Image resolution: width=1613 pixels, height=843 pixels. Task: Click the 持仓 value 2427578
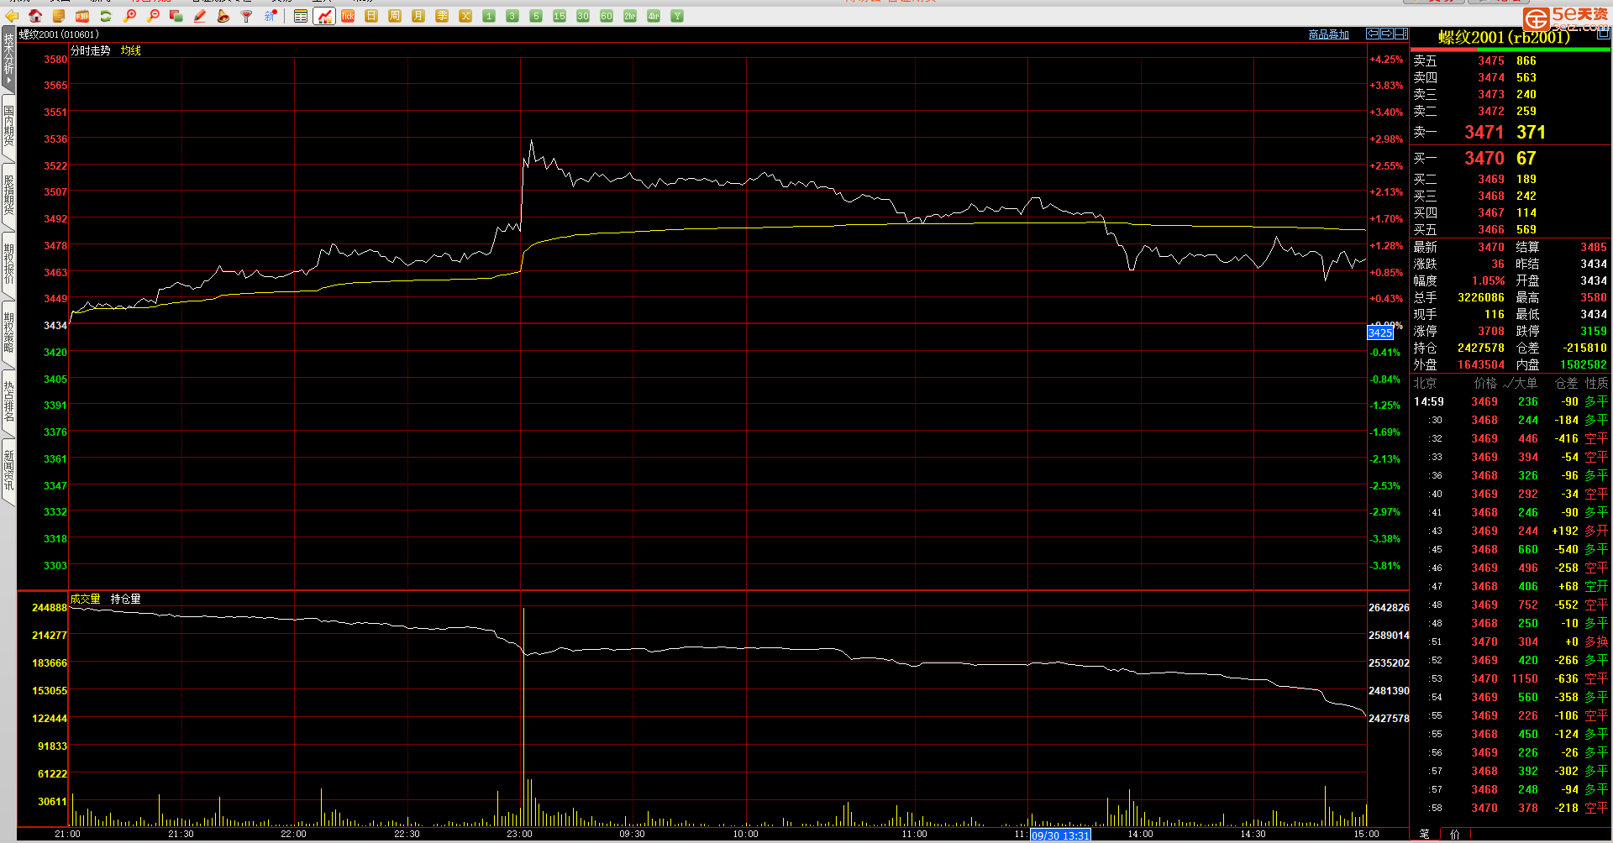1481,348
